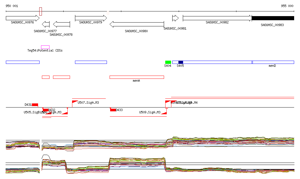Click the SAOUHSC_00980 gene name label

pyautogui.click(x=136, y=31)
